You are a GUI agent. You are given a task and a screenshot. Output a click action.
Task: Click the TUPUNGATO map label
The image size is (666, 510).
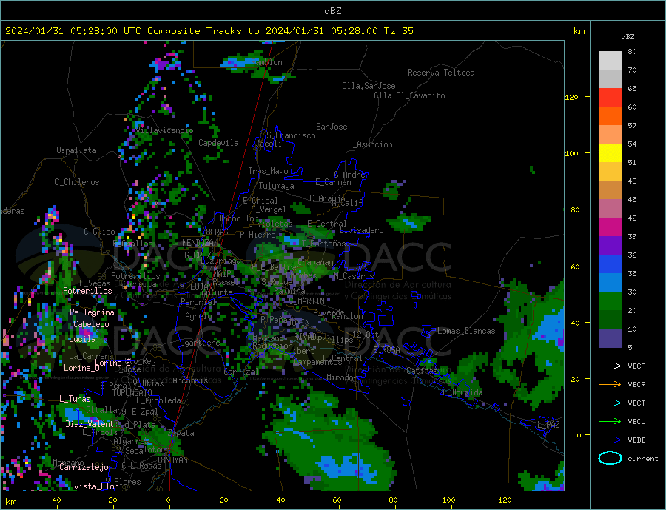point(132,393)
